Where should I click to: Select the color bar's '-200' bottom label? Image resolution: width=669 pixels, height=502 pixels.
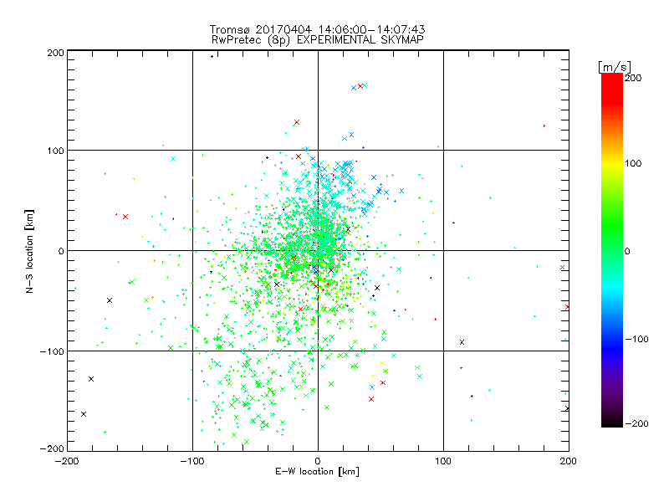pyautogui.click(x=636, y=423)
